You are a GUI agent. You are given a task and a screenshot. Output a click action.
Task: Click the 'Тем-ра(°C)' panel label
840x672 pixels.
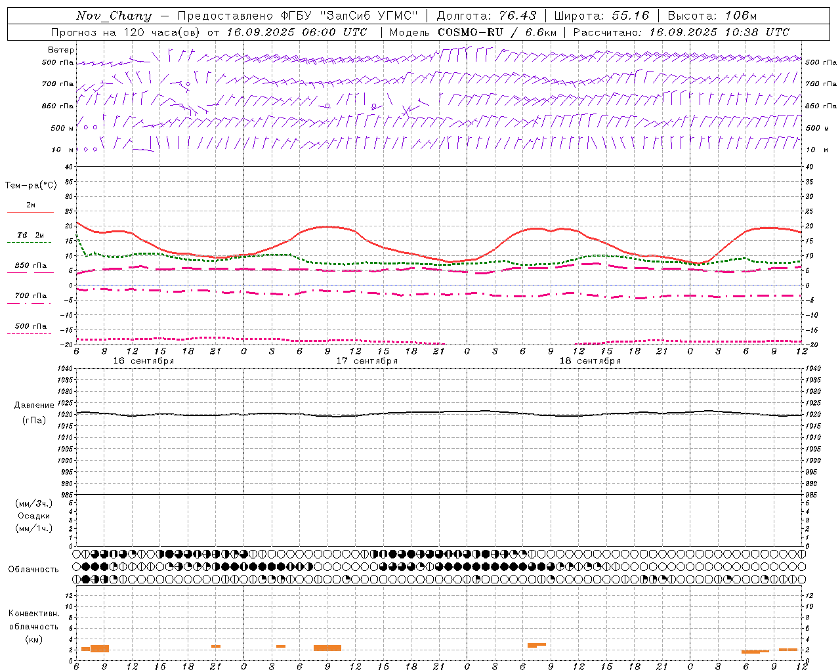[x=31, y=186]
